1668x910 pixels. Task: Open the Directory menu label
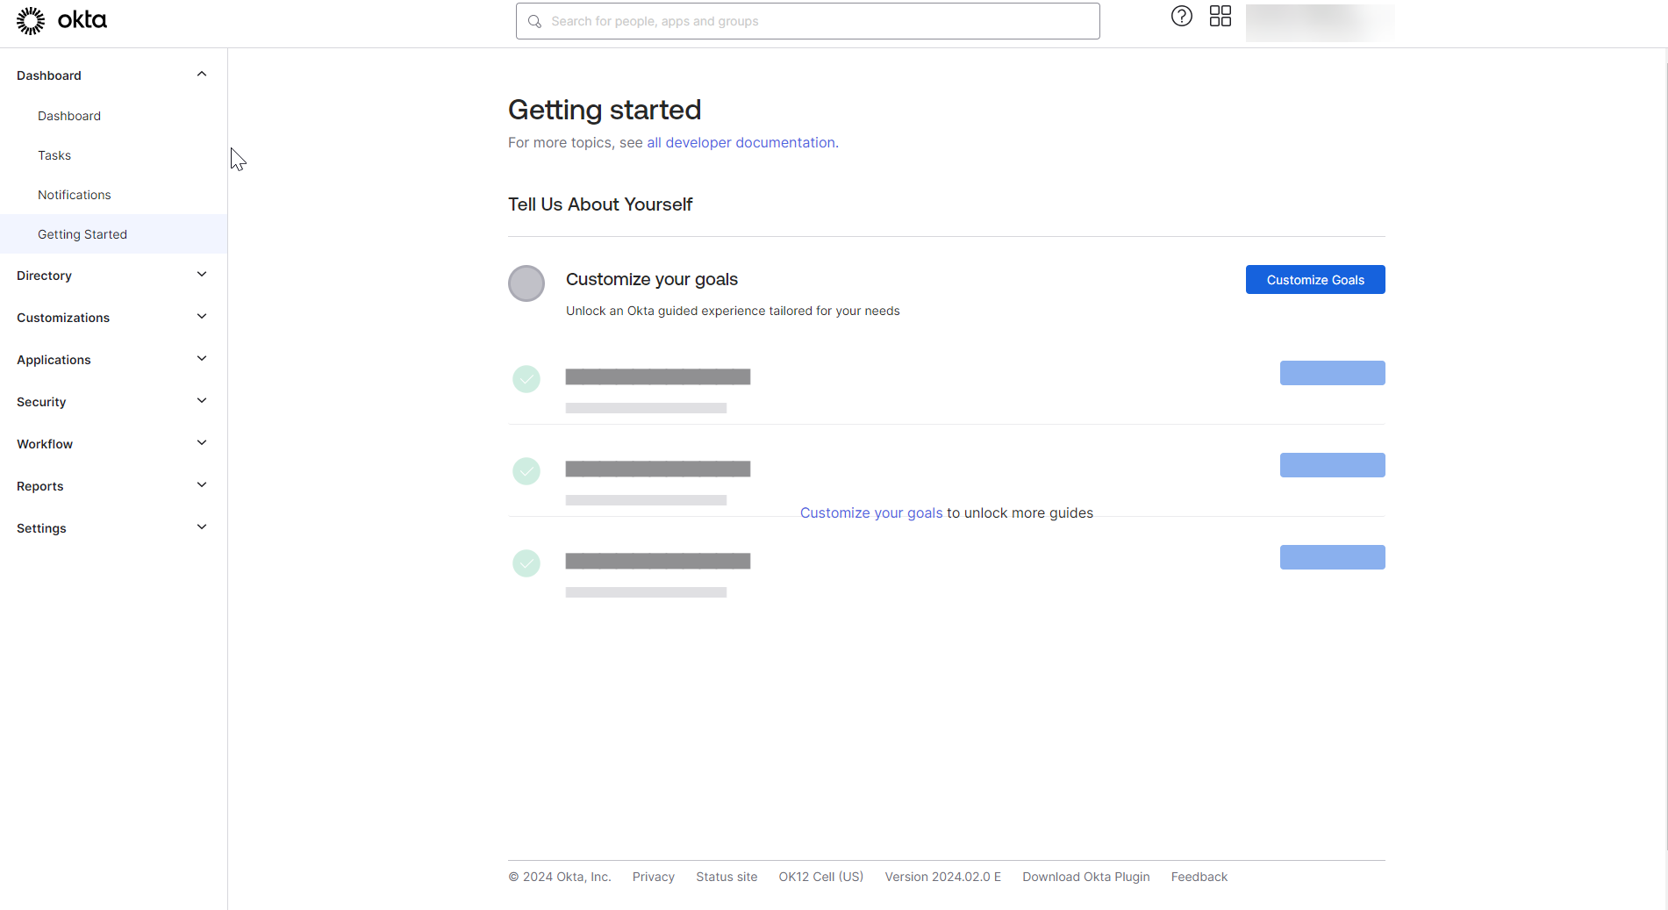[44, 276]
